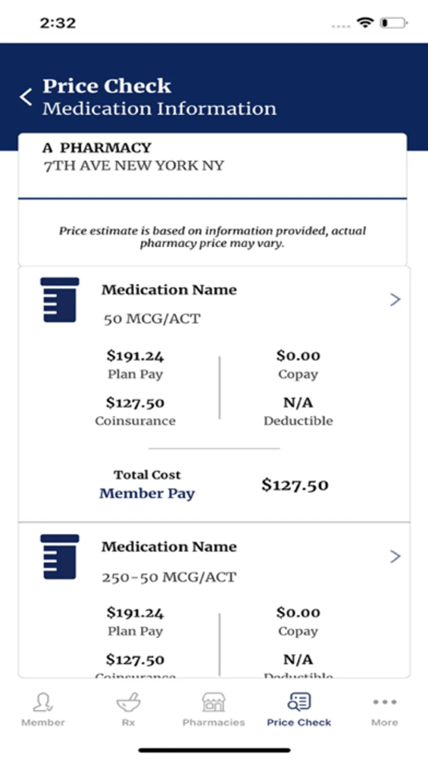
Task: Open the Member tab icon
Action: pos(43,702)
